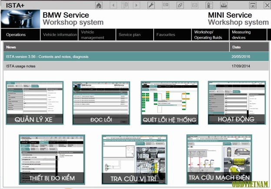Open the THIẾT BỊ ĐO KIỂM thumbnail
The width and height of the screenshot is (271, 189).
[x=52, y=160]
